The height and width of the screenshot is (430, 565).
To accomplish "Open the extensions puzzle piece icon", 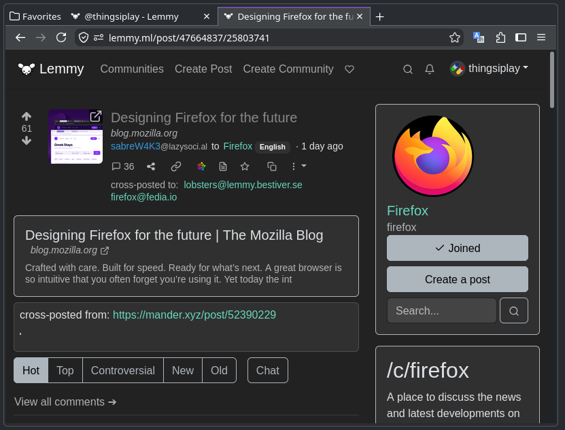I will pyautogui.click(x=500, y=37).
